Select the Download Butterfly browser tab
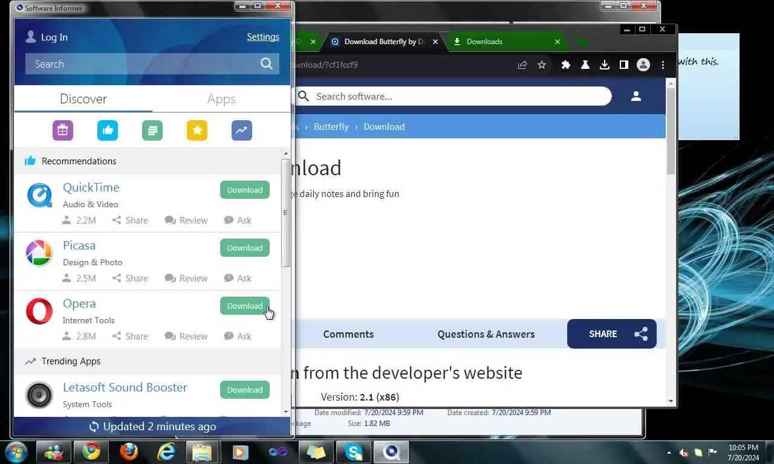The height and width of the screenshot is (464, 774). click(384, 42)
